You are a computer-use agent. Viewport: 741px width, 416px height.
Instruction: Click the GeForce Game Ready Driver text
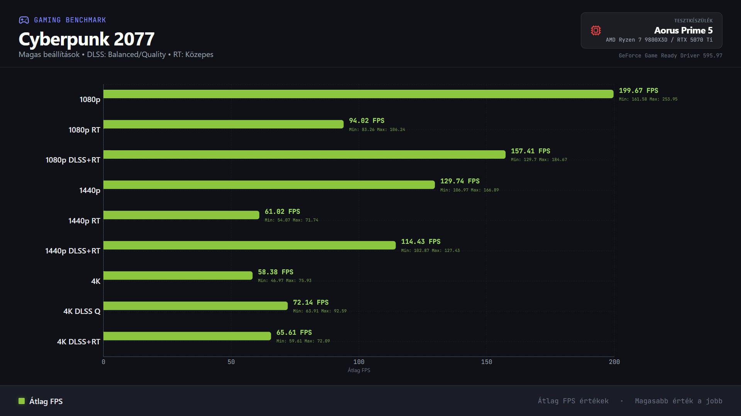670,55
